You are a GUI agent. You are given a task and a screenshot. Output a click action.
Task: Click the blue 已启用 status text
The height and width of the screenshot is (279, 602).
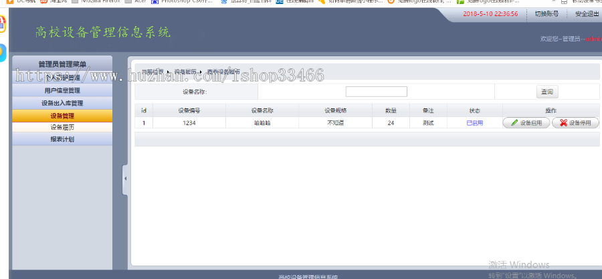(474, 123)
